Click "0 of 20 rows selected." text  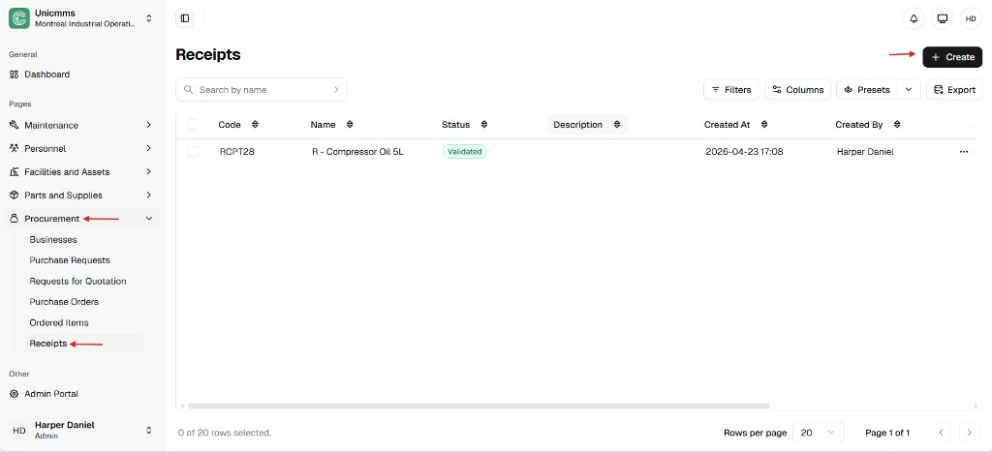coord(225,433)
